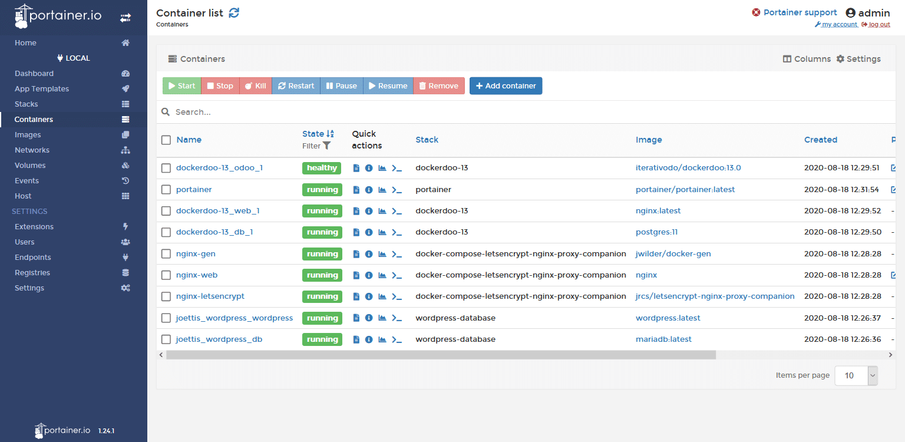Click the horizontal scrollbar under the table
905x442 pixels.
click(440, 355)
